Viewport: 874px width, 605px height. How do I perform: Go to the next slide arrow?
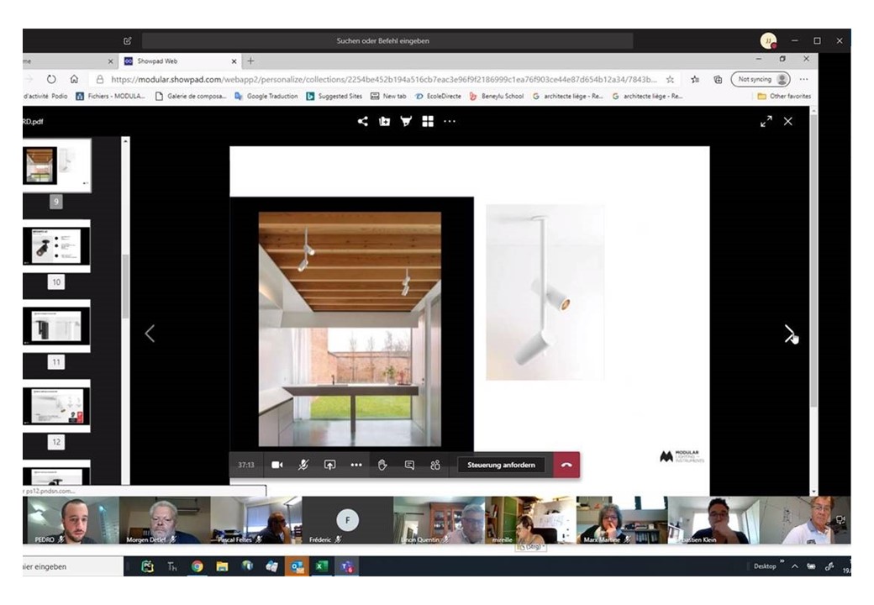pos(789,334)
